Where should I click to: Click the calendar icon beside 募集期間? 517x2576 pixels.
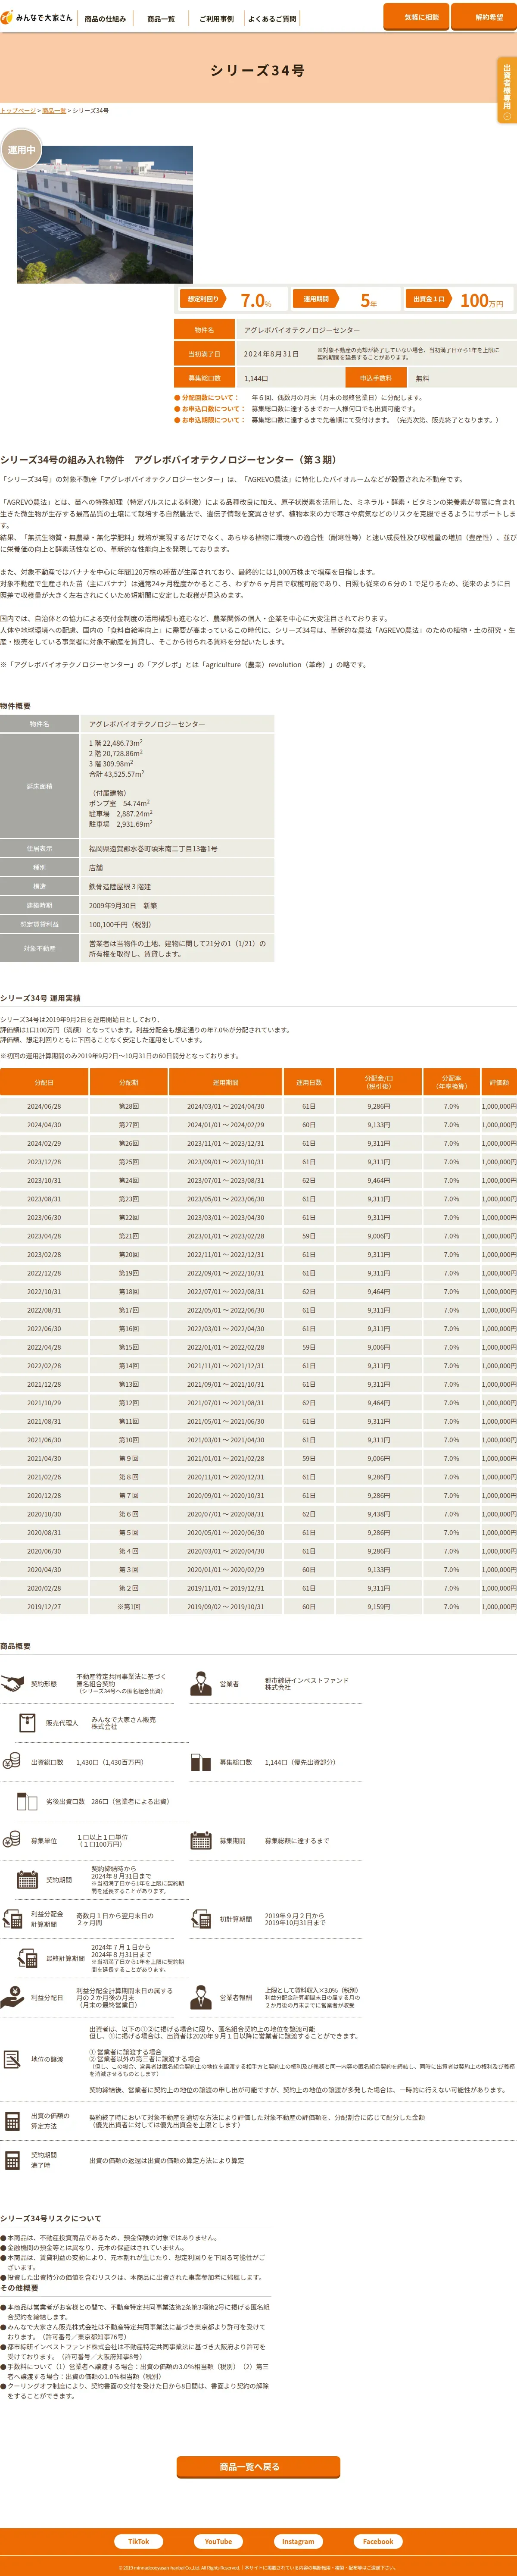point(201,1840)
